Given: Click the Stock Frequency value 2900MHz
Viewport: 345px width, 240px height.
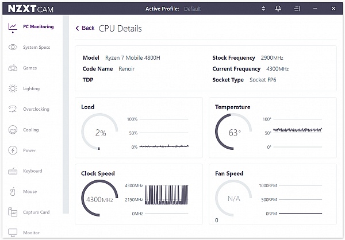Looking at the screenshot, I should (x=272, y=58).
